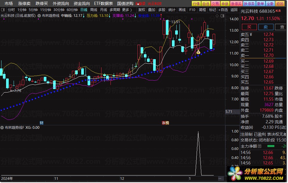This screenshot has height=183, width=288.
Task: Click the 复权 toolbar button
Action: (x=142, y=10)
